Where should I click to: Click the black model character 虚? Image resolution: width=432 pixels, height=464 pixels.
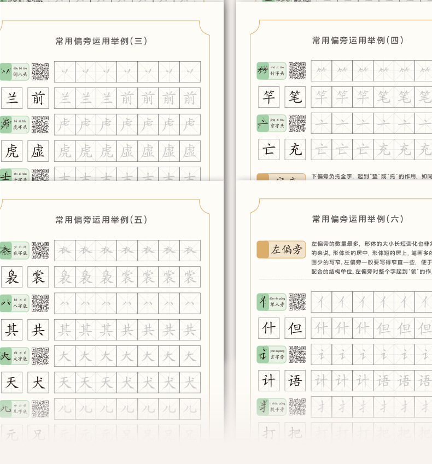click(x=38, y=151)
